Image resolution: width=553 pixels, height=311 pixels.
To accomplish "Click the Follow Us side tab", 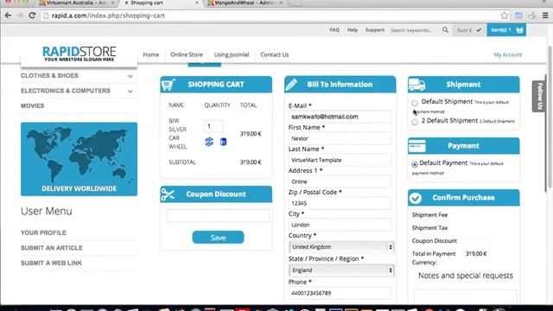I will point(539,96).
